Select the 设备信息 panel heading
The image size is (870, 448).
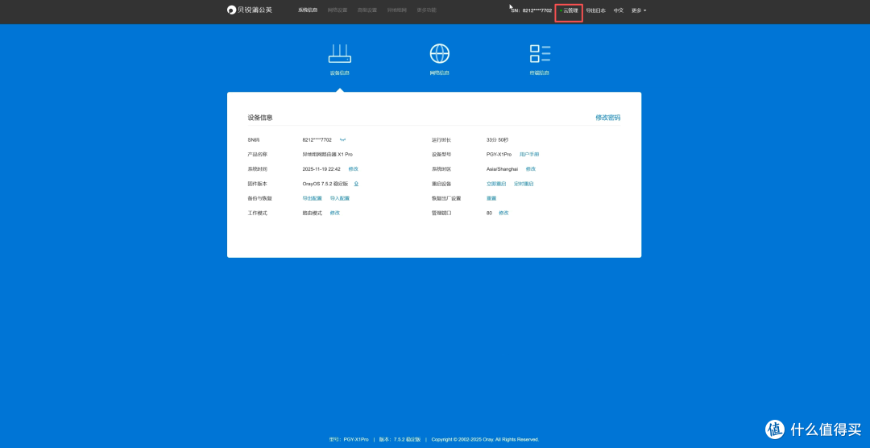(260, 118)
